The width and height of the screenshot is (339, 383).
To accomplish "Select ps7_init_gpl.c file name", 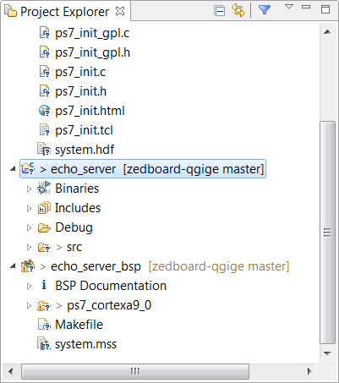I will [x=92, y=33].
